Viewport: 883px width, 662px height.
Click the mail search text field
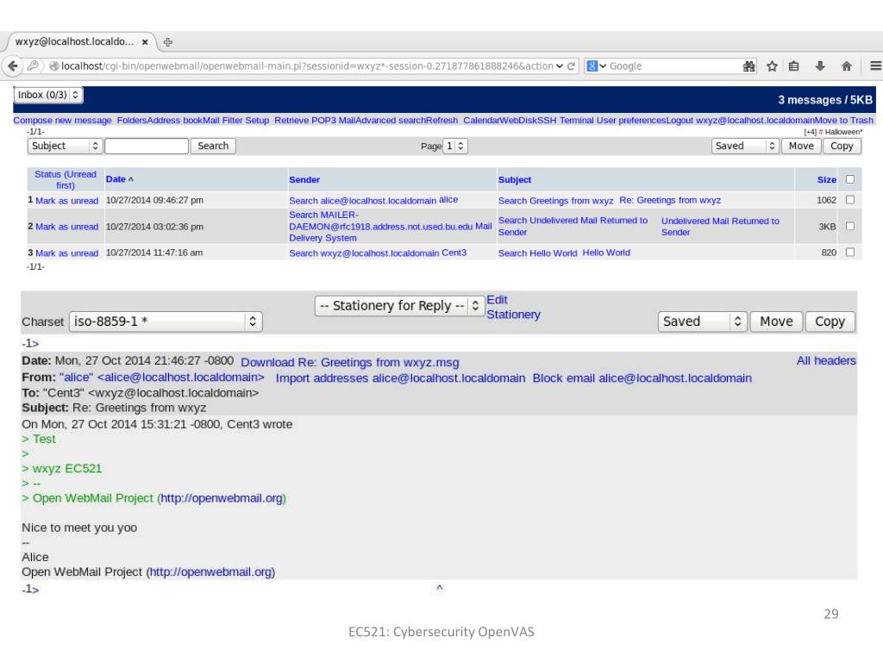[x=147, y=147]
